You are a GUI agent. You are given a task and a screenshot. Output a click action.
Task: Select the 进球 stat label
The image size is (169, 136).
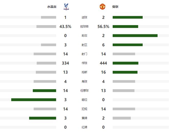click(x=84, y=17)
